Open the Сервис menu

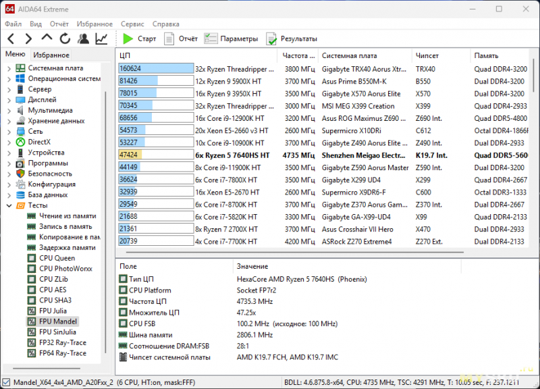[x=132, y=24]
